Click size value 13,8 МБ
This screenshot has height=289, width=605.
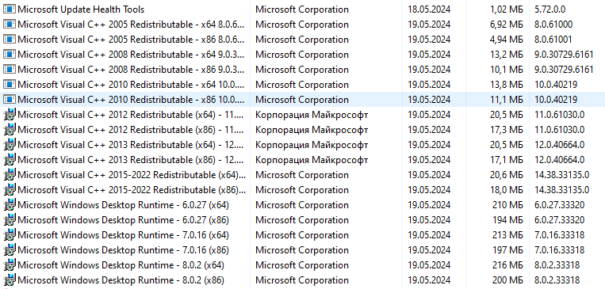(507, 85)
